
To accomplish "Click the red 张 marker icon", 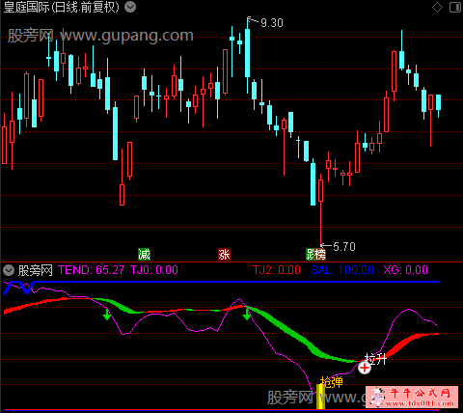I will 224,255.
